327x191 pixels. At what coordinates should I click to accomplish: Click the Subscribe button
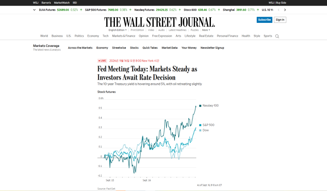[264, 20]
